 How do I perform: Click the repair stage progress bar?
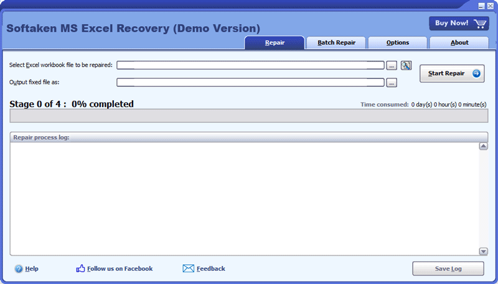tap(249, 116)
